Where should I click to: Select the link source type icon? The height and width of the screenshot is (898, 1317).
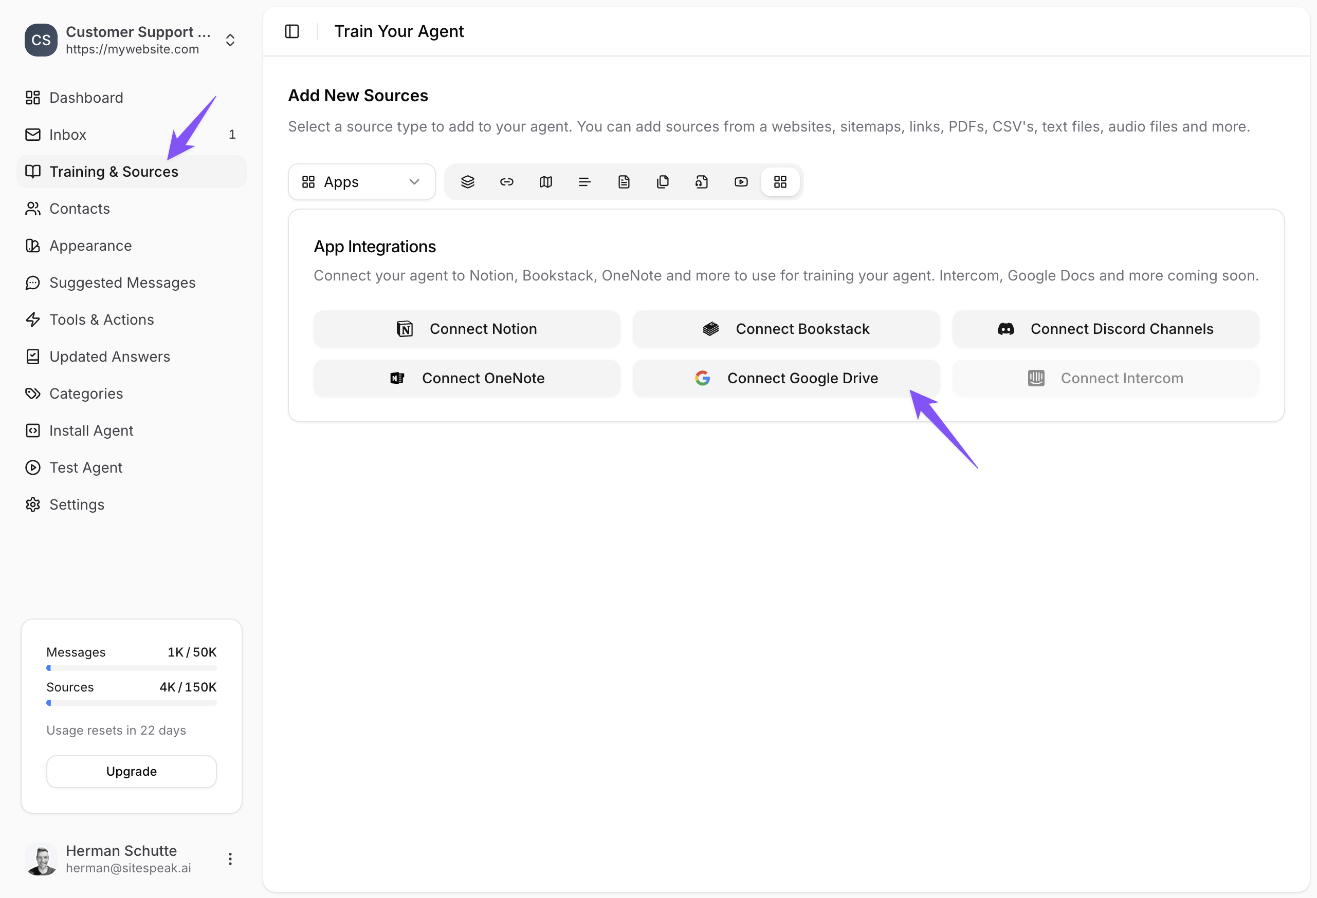[507, 182]
